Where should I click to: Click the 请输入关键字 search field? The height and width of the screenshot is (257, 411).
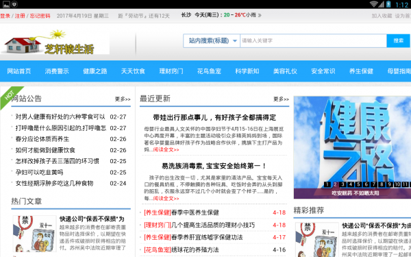coord(313,41)
